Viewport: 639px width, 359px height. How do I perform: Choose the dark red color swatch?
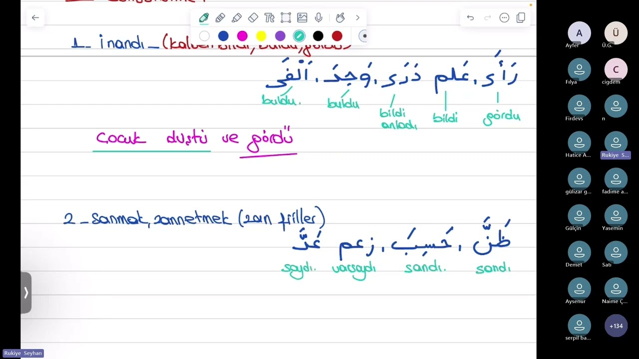click(x=337, y=36)
